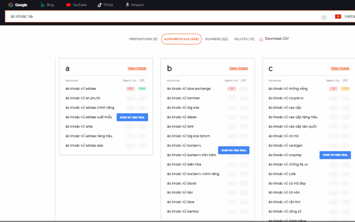
Task: Select the Google search source tab
Action: pyautogui.click(x=18, y=5)
